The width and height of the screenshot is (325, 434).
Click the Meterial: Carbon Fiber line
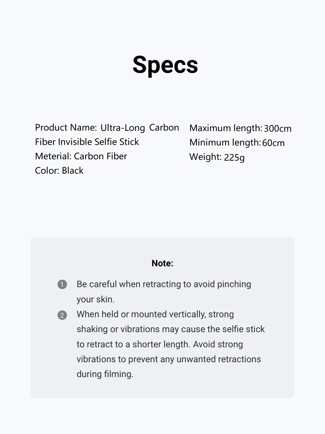pyautogui.click(x=81, y=156)
